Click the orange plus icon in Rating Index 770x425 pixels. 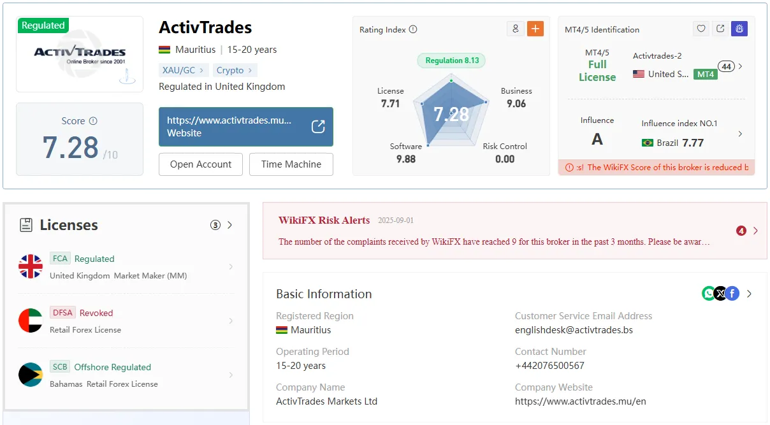point(535,29)
